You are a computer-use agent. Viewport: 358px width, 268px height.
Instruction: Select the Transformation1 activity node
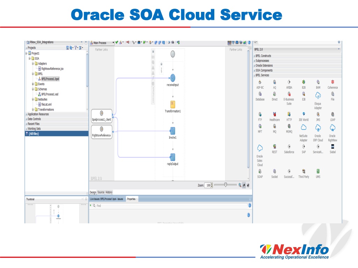(x=173, y=104)
